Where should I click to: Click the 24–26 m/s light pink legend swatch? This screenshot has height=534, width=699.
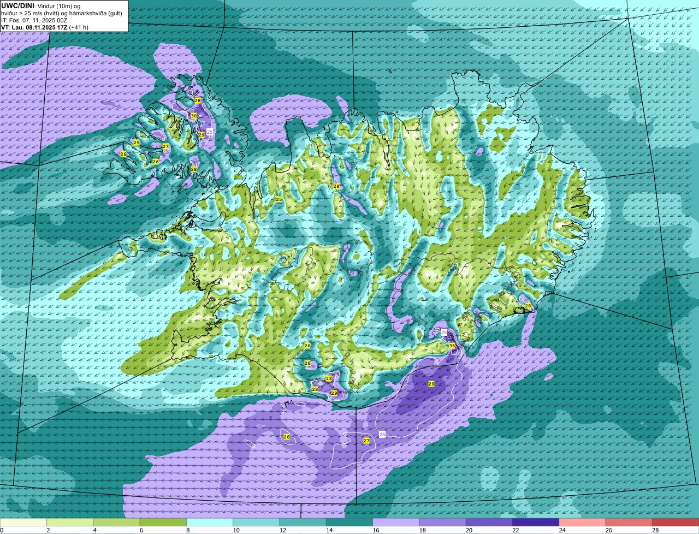(582, 523)
